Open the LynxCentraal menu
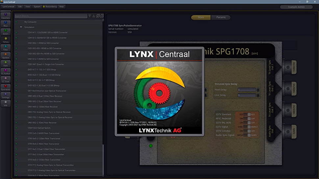The height and width of the screenshot is (179, 319). [x=9, y=7]
